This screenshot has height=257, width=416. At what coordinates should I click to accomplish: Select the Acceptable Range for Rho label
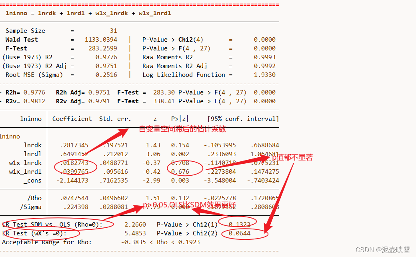(47, 242)
